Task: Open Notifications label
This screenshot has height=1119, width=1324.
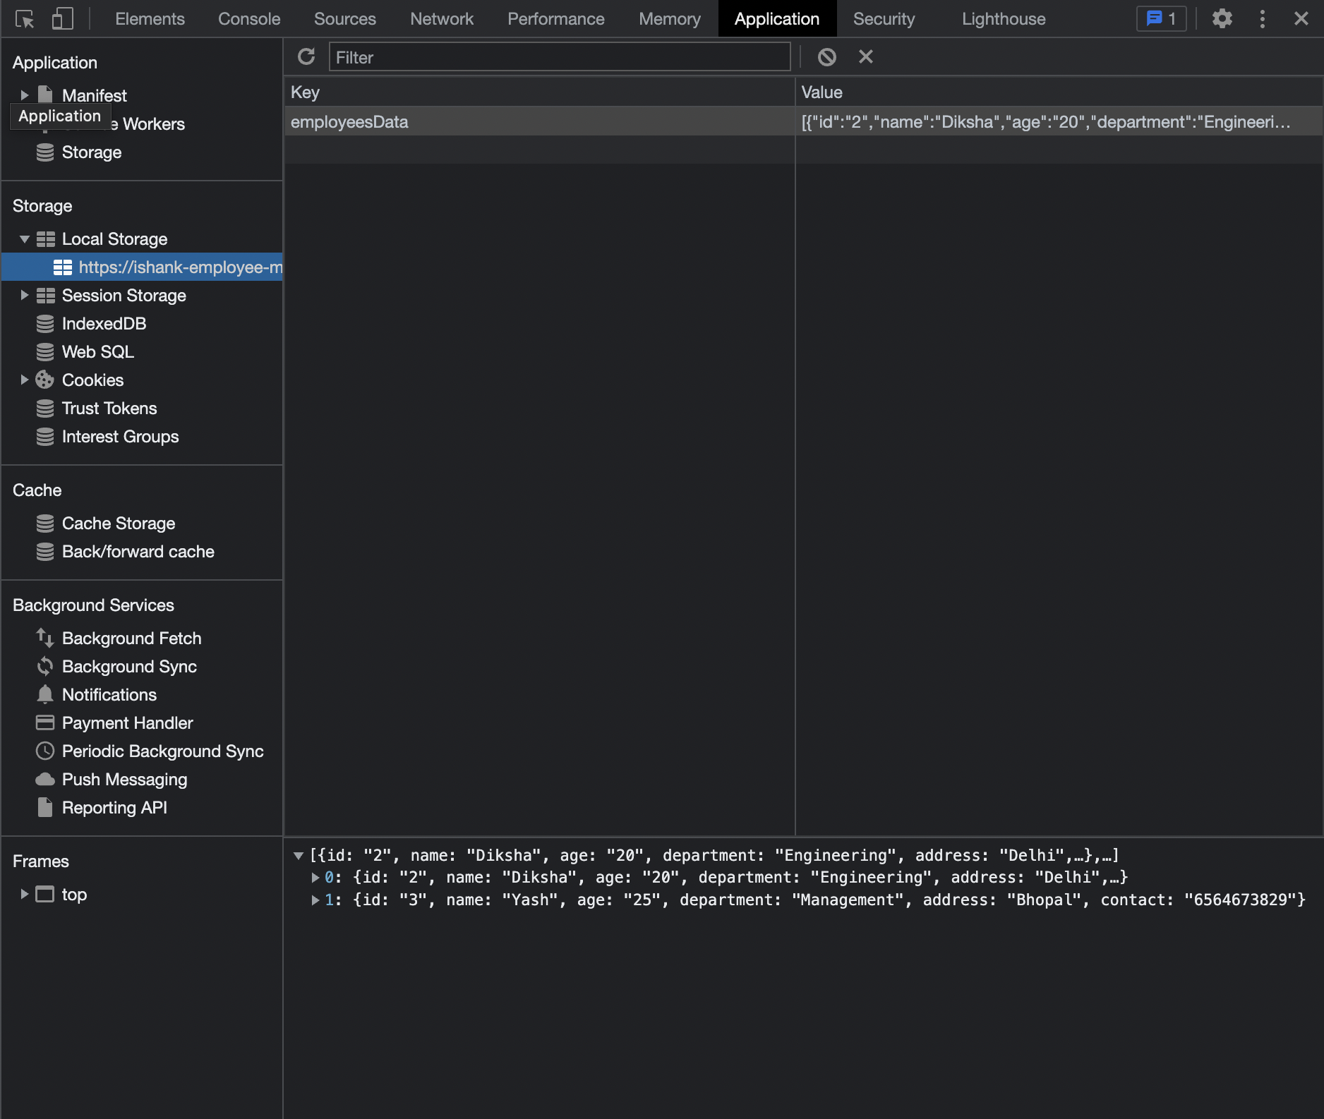Action: tap(109, 695)
